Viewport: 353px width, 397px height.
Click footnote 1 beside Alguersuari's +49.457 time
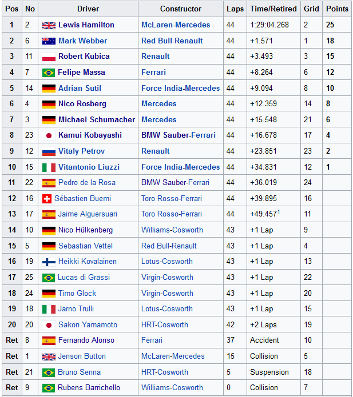(278, 212)
